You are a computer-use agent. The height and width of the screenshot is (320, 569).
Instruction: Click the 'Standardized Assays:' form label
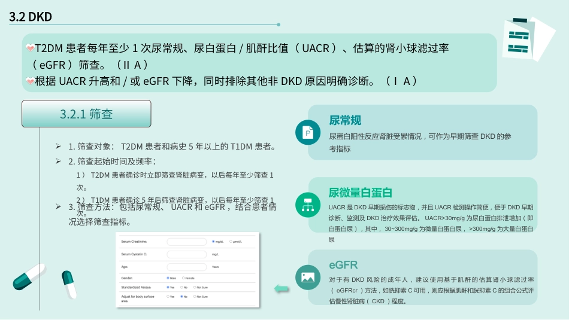[136, 287]
